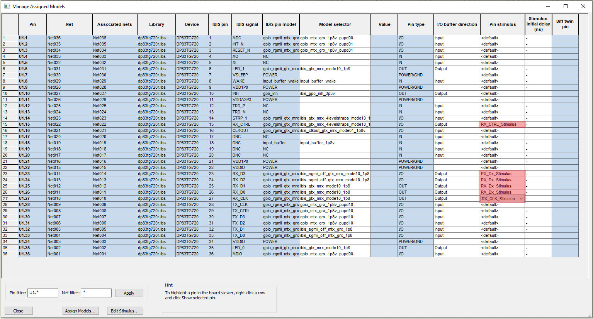Select pin cell U1.10
This screenshot has height=319, width=593.
(32, 93)
